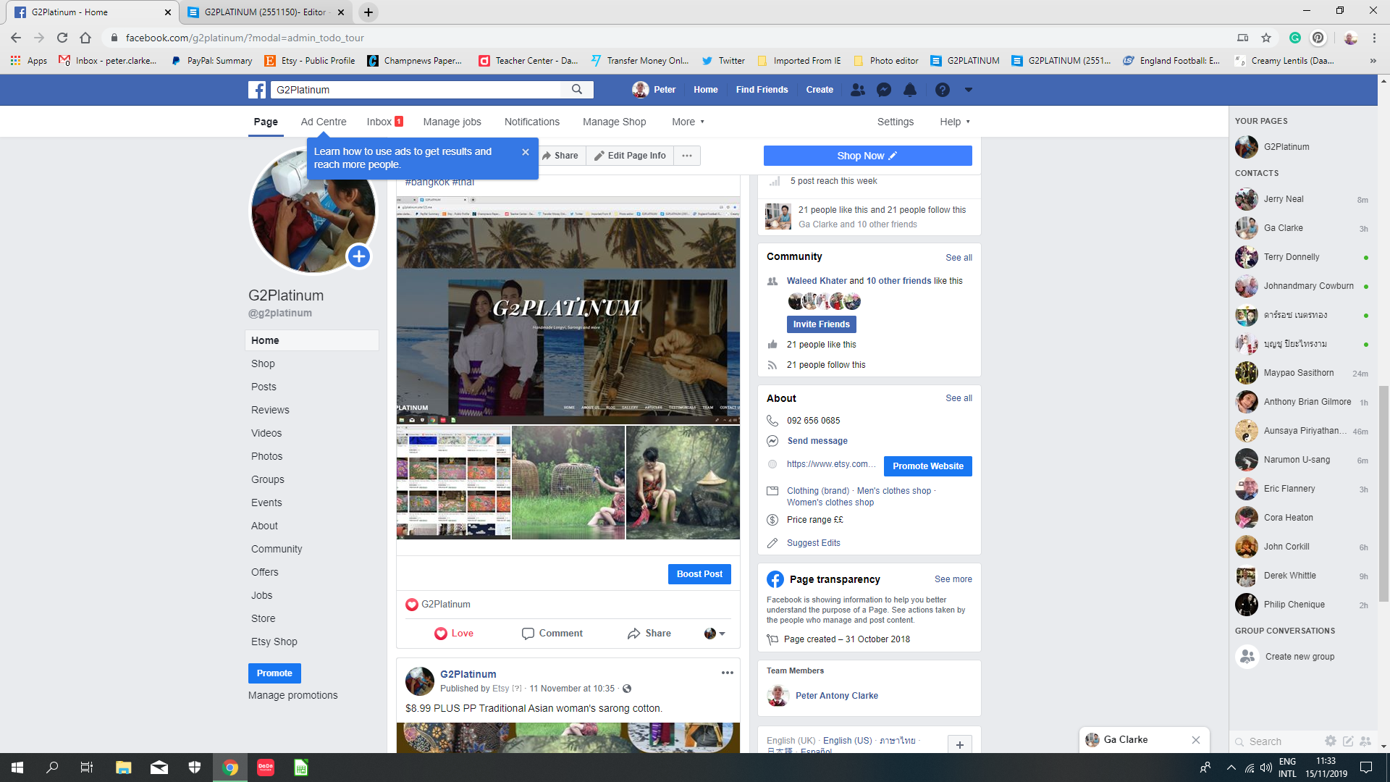The width and height of the screenshot is (1390, 782).
Task: Open the post-as identity selector dropdown
Action: point(715,634)
